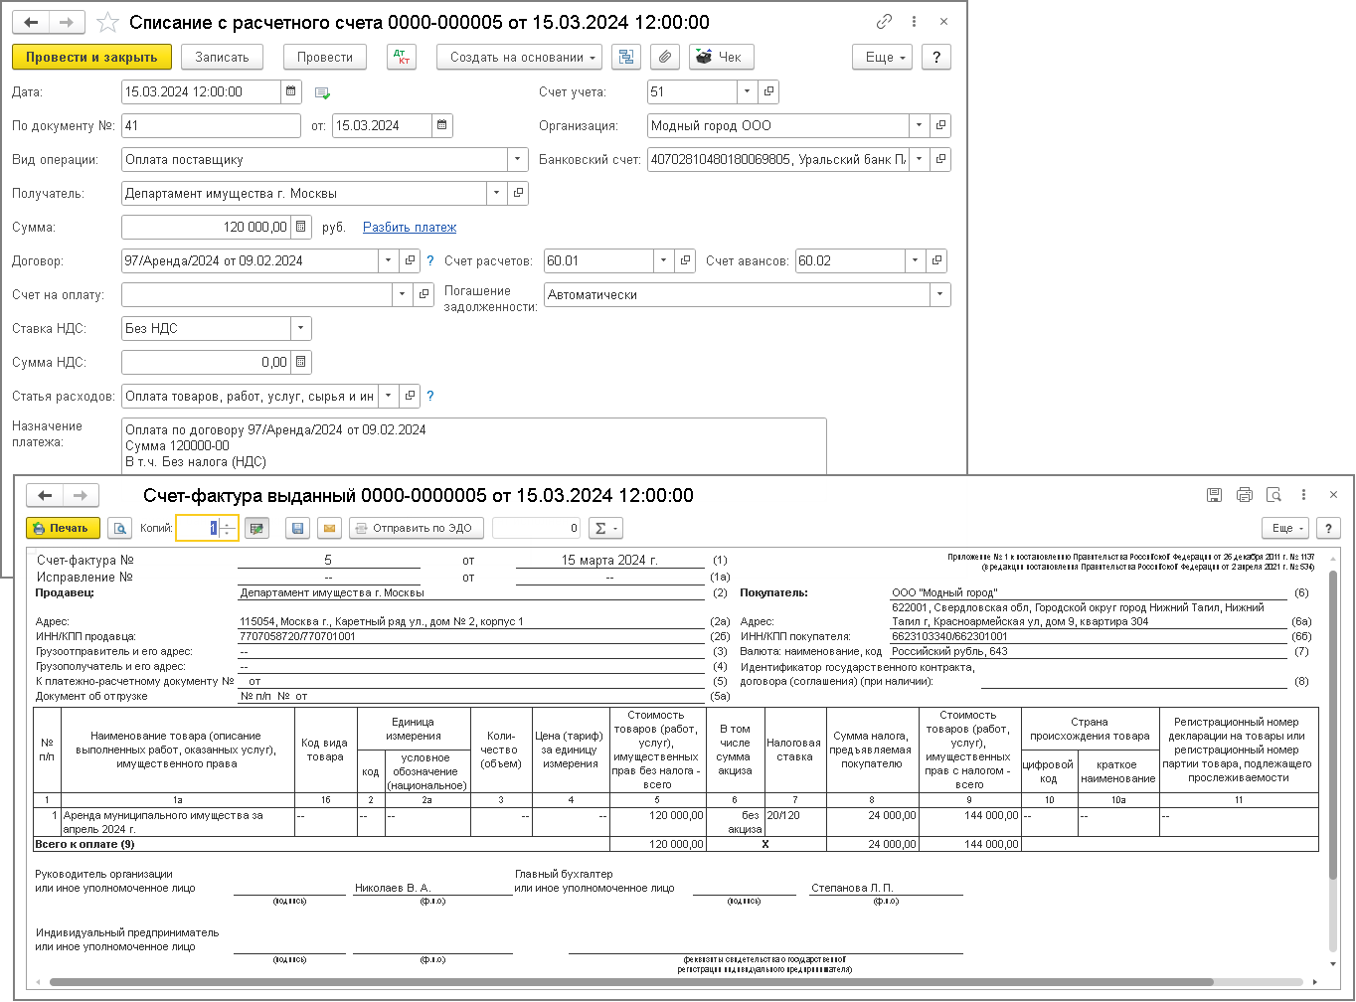Go back in the Счет-фактура window

[x=45, y=495]
